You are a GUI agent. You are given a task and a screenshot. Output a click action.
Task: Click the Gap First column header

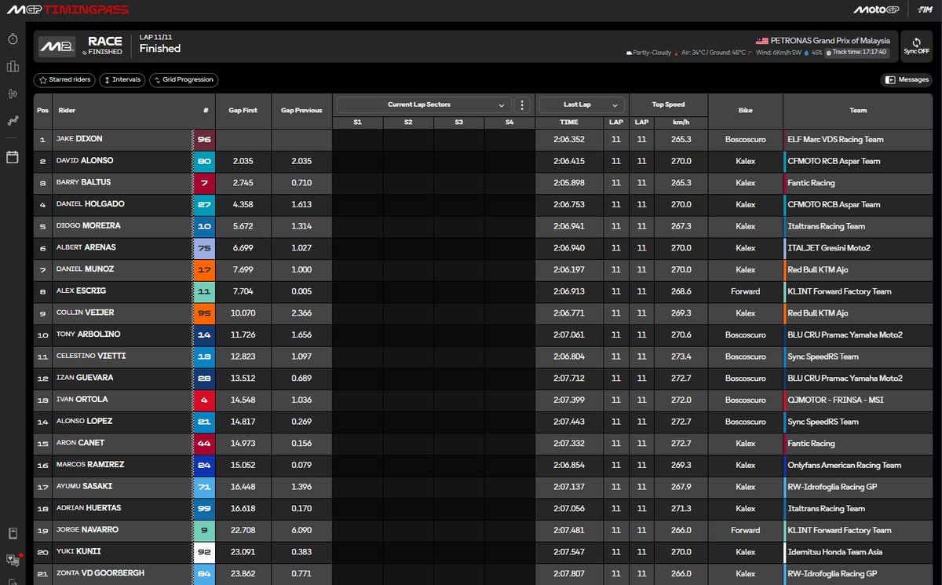tap(243, 111)
